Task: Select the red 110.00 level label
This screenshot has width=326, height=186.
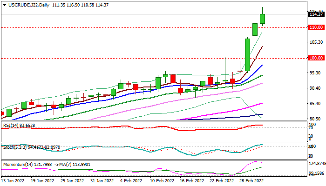Action: [x=316, y=27]
